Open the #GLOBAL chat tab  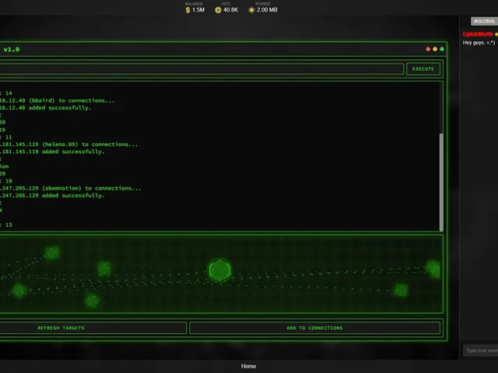coord(484,21)
